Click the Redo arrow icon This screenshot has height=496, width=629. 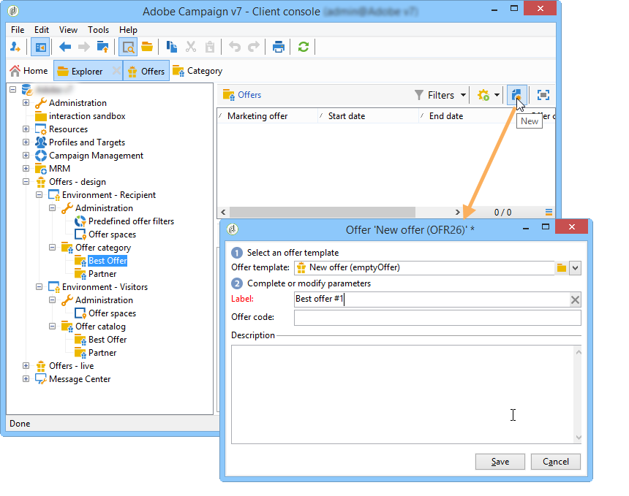point(254,47)
